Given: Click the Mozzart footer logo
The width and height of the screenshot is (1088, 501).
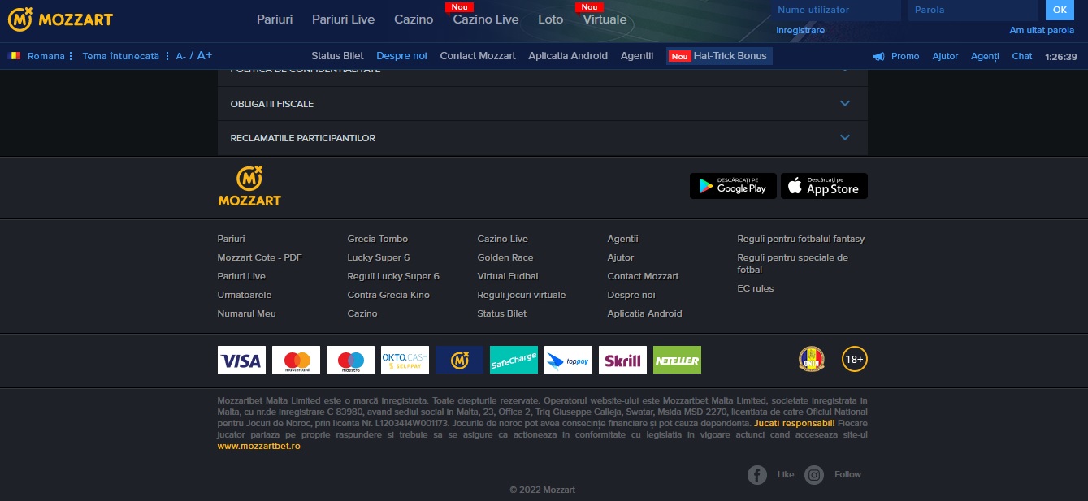Looking at the screenshot, I should [249, 186].
